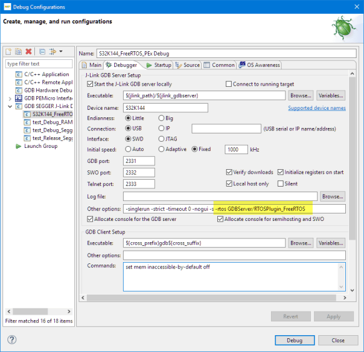The width and height of the screenshot is (364, 352).
Task: Select USB connection
Action: click(128, 128)
